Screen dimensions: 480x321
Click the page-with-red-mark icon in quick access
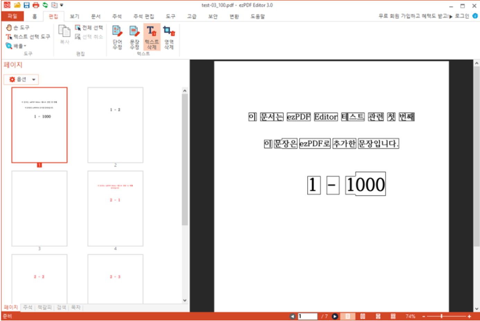point(54,5)
